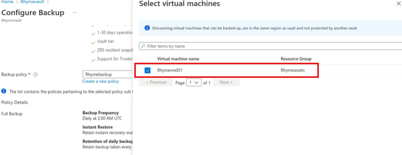This screenshot has height=155, width=402.
Task: Focus the Filter items by name field
Action: pos(271,46)
